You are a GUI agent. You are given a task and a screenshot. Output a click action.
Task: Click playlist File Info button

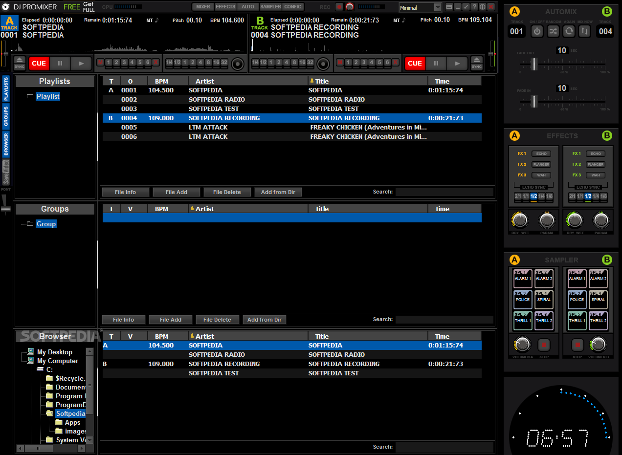125,192
